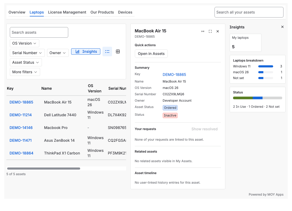
Task: Click 2 In Use status legend text
Action: click(239, 107)
